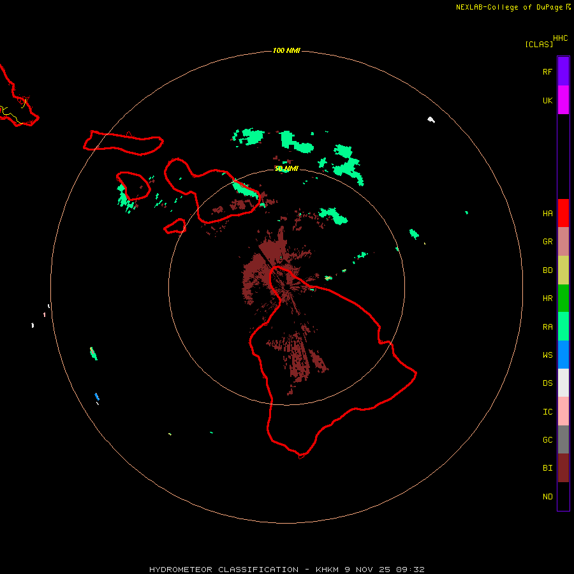Click the GR legend label
The height and width of the screenshot is (574, 574).
coord(547,242)
